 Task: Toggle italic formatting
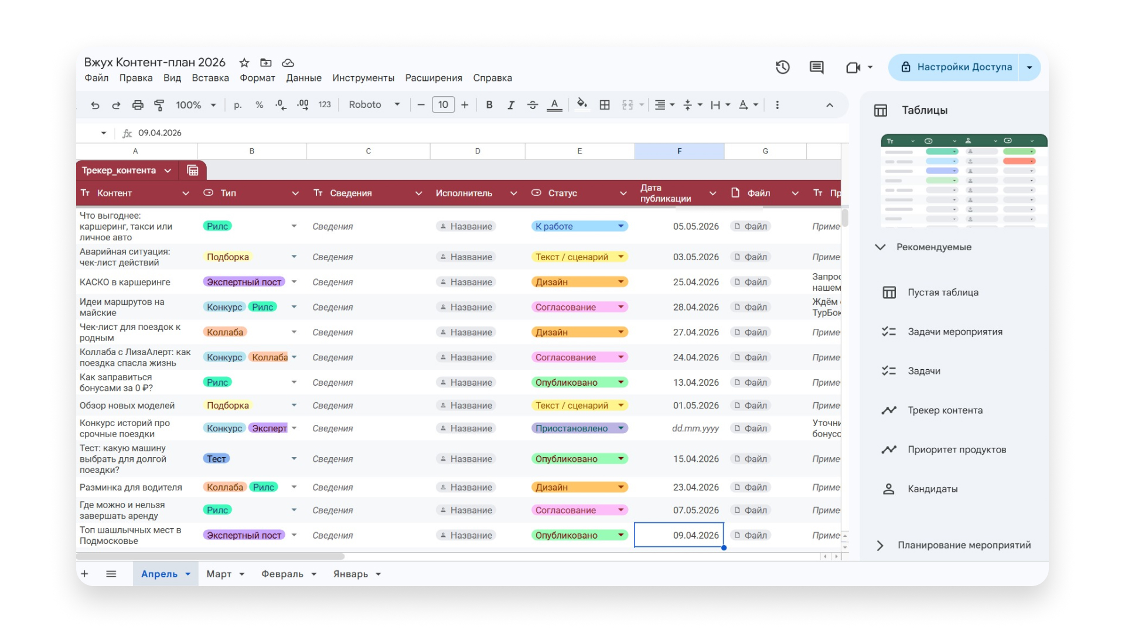pos(510,105)
